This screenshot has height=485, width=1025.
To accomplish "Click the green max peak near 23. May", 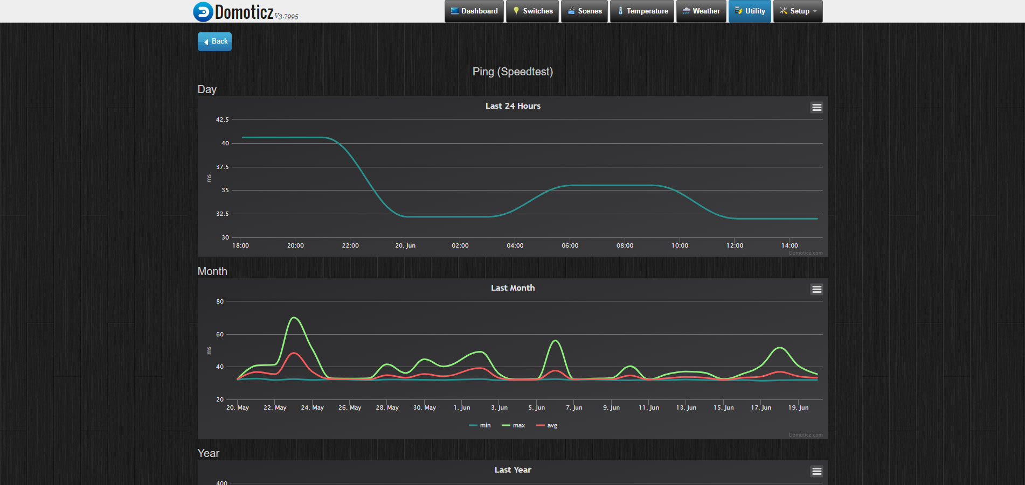I will click(294, 318).
